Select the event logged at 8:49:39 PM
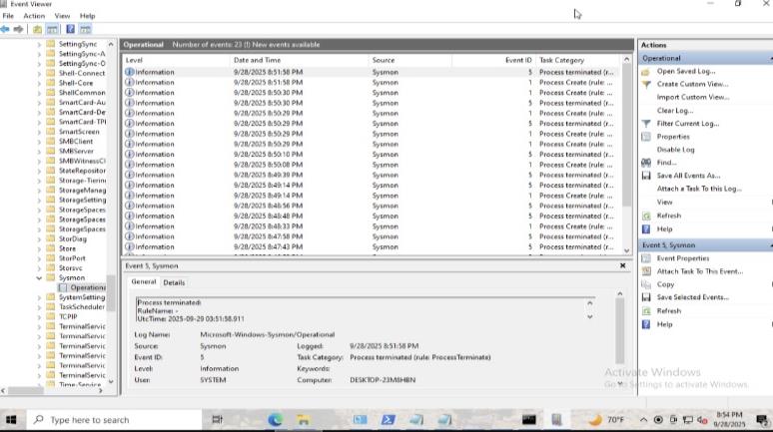The width and height of the screenshot is (773, 432). coord(372,175)
